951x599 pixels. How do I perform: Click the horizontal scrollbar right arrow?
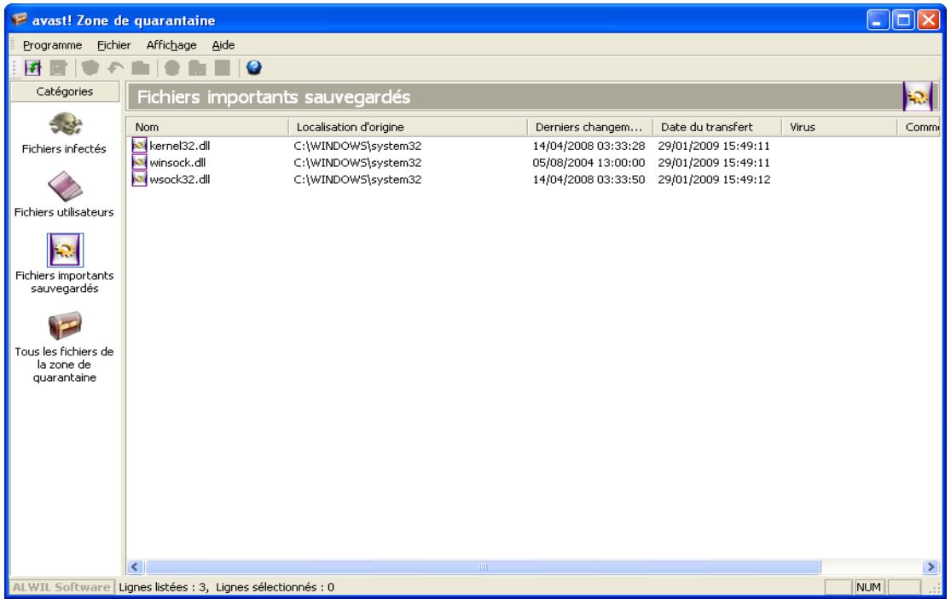click(x=931, y=567)
